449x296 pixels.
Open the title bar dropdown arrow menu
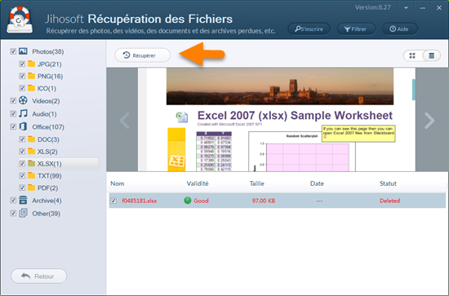click(x=406, y=8)
